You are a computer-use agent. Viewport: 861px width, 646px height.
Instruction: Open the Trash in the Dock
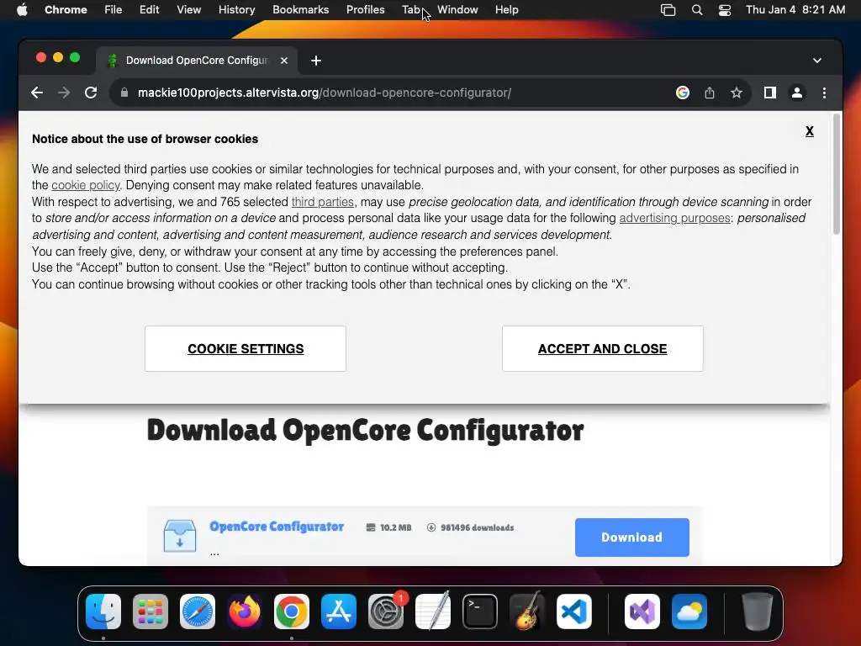pyautogui.click(x=758, y=612)
